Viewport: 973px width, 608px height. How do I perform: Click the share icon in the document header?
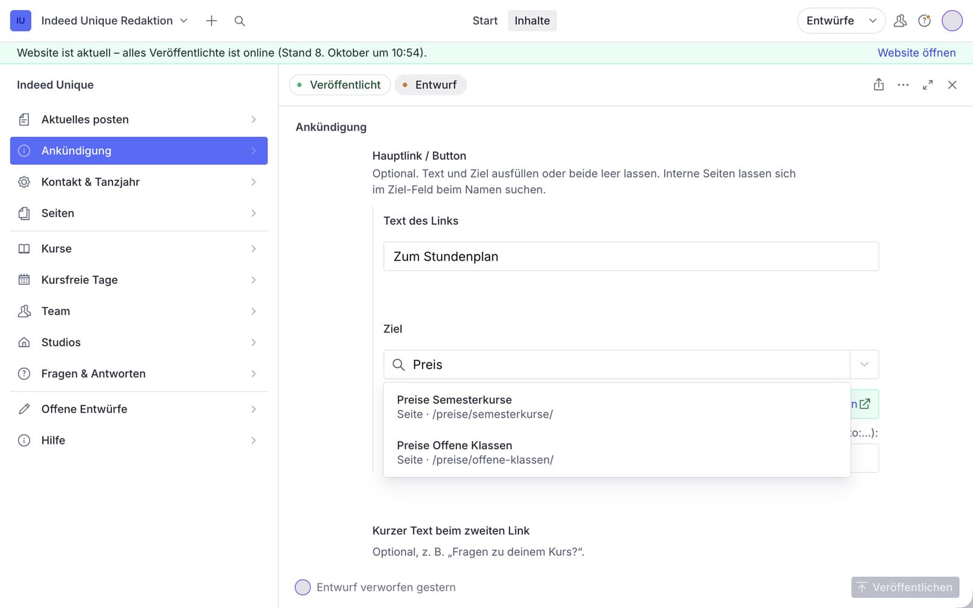point(879,85)
